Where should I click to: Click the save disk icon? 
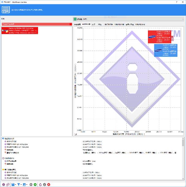(x=13, y=184)
